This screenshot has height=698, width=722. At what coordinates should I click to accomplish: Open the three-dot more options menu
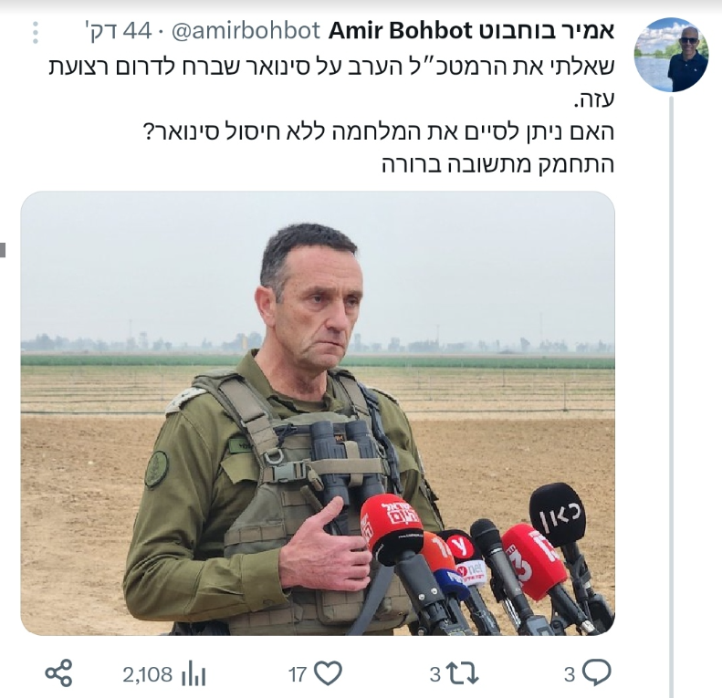click(x=36, y=33)
